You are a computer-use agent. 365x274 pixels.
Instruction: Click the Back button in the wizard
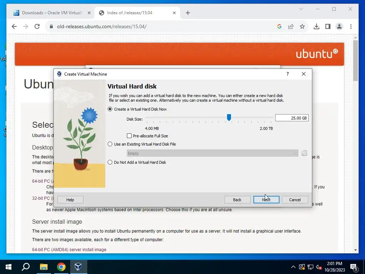tap(237, 200)
